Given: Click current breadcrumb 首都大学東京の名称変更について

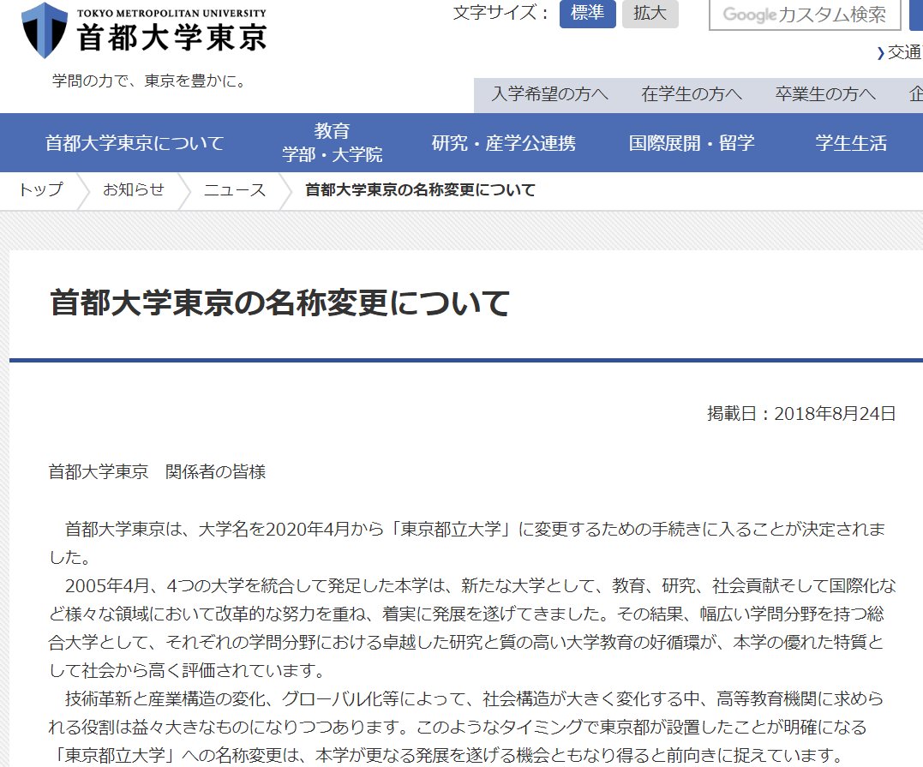Looking at the screenshot, I should point(420,189).
